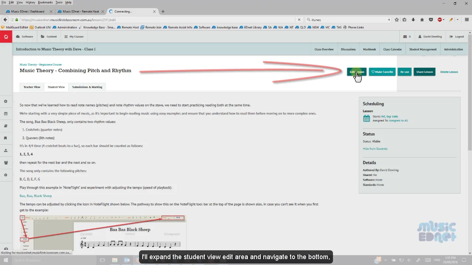Click the Make Favorite button
Screen dimensions: 472x265
pos(382,72)
